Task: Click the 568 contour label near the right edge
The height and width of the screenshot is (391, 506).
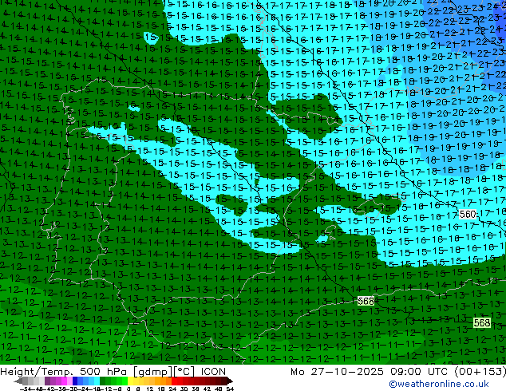Action: click(x=482, y=322)
